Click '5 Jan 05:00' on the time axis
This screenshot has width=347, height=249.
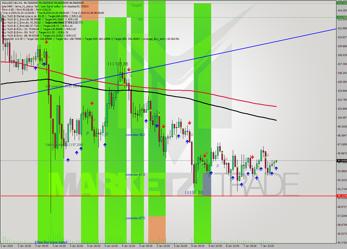point(146,246)
